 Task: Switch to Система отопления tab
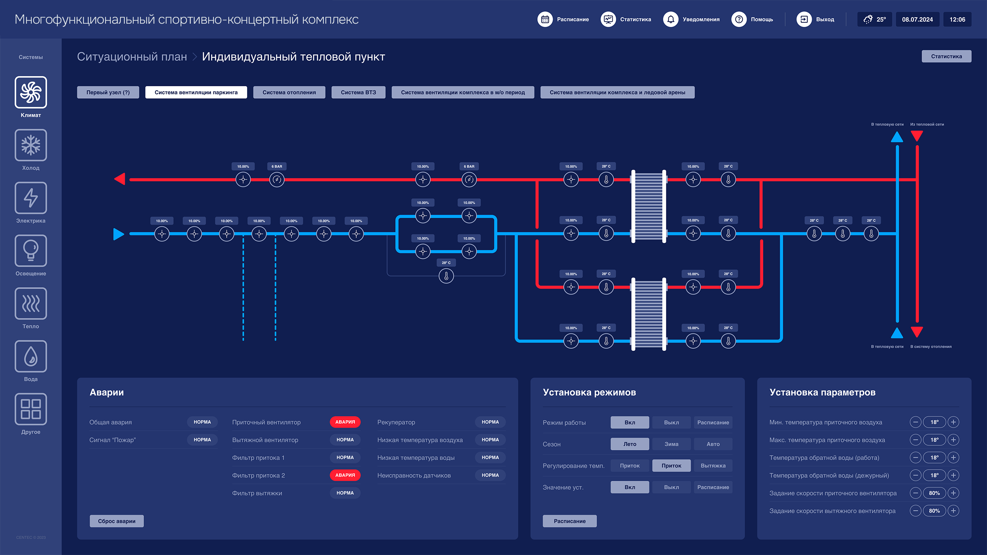tap(289, 92)
